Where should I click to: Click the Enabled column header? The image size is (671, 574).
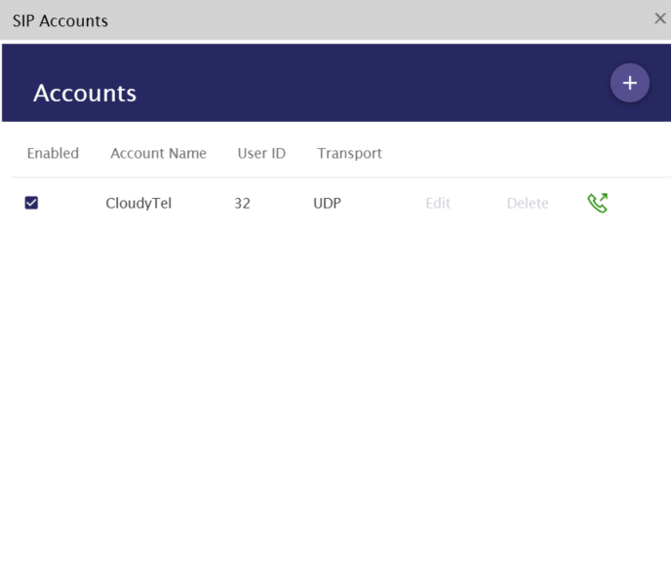[x=53, y=153]
